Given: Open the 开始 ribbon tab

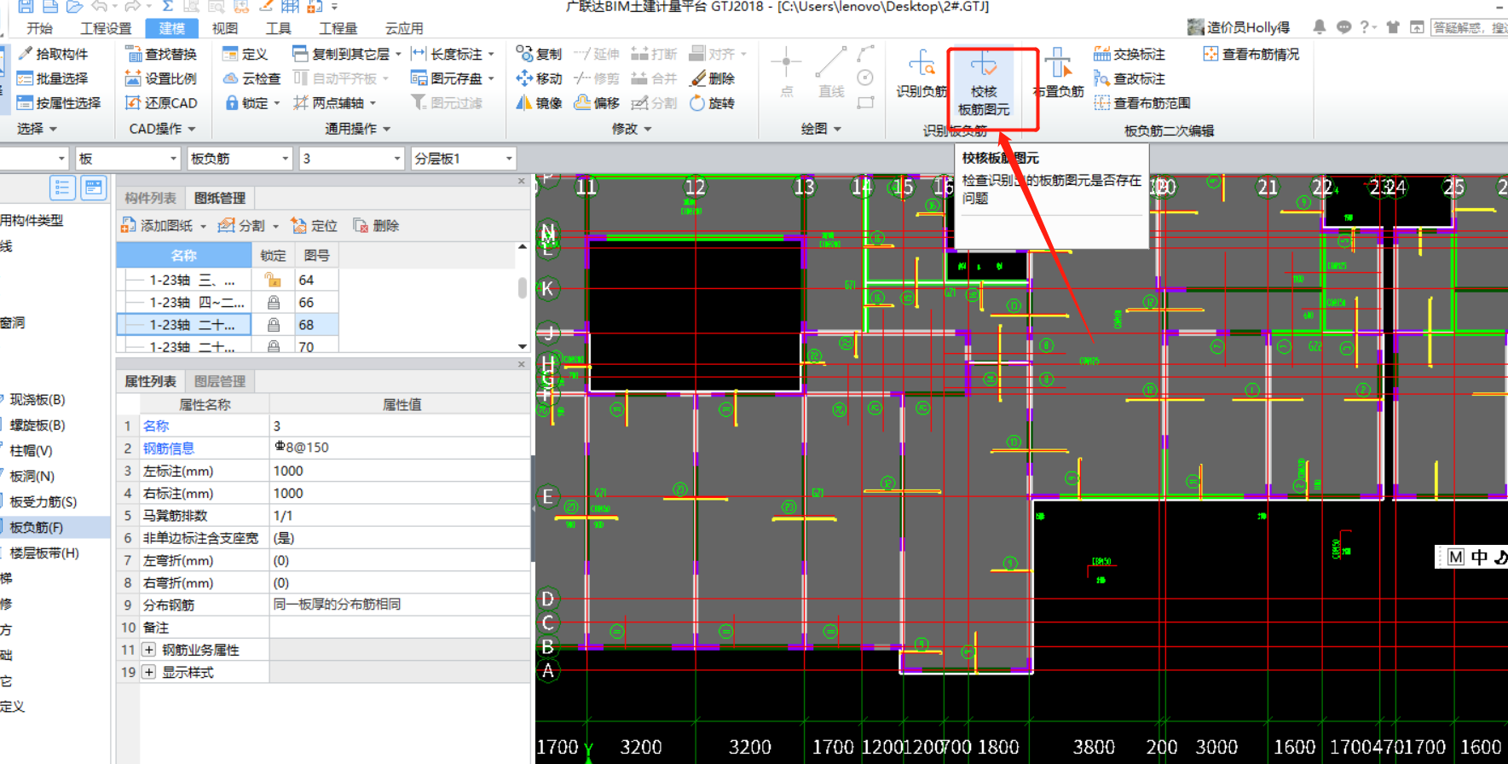Looking at the screenshot, I should pyautogui.click(x=39, y=28).
